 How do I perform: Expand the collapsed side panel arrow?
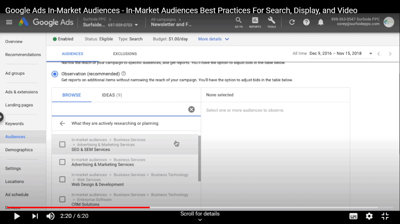click(1, 117)
